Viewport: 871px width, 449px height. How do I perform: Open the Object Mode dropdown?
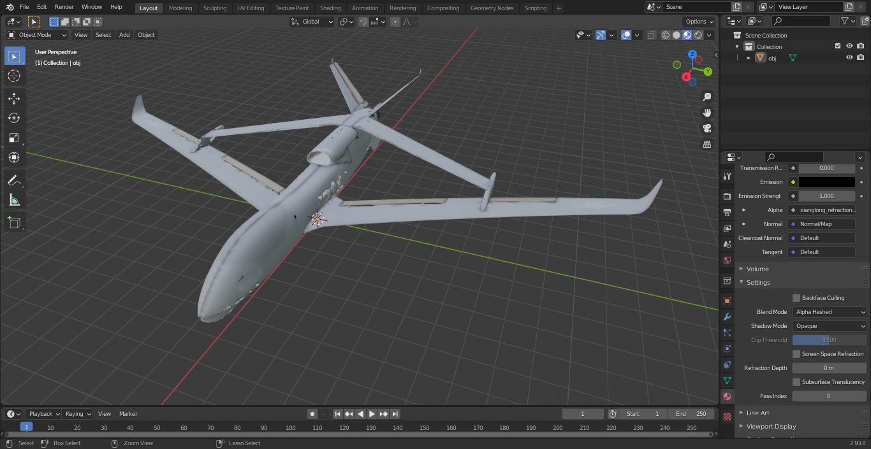click(37, 35)
